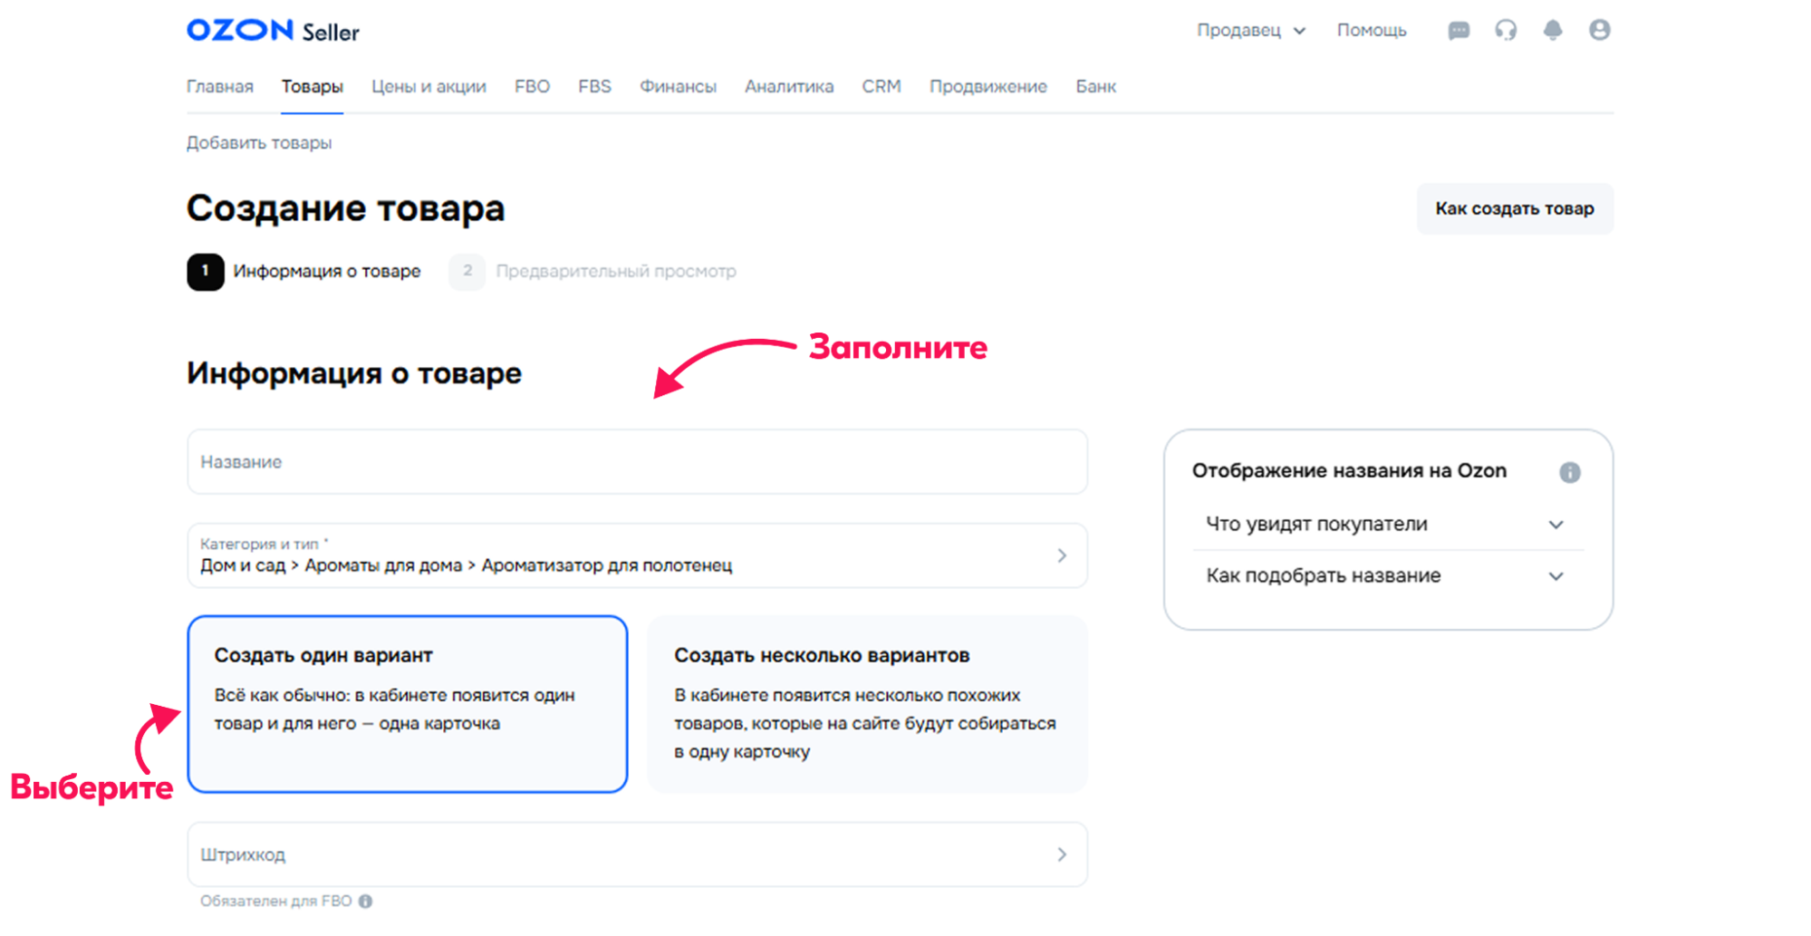Go to the Аналитика tab
Image resolution: width=1811 pixels, height=936 pixels.
788,87
